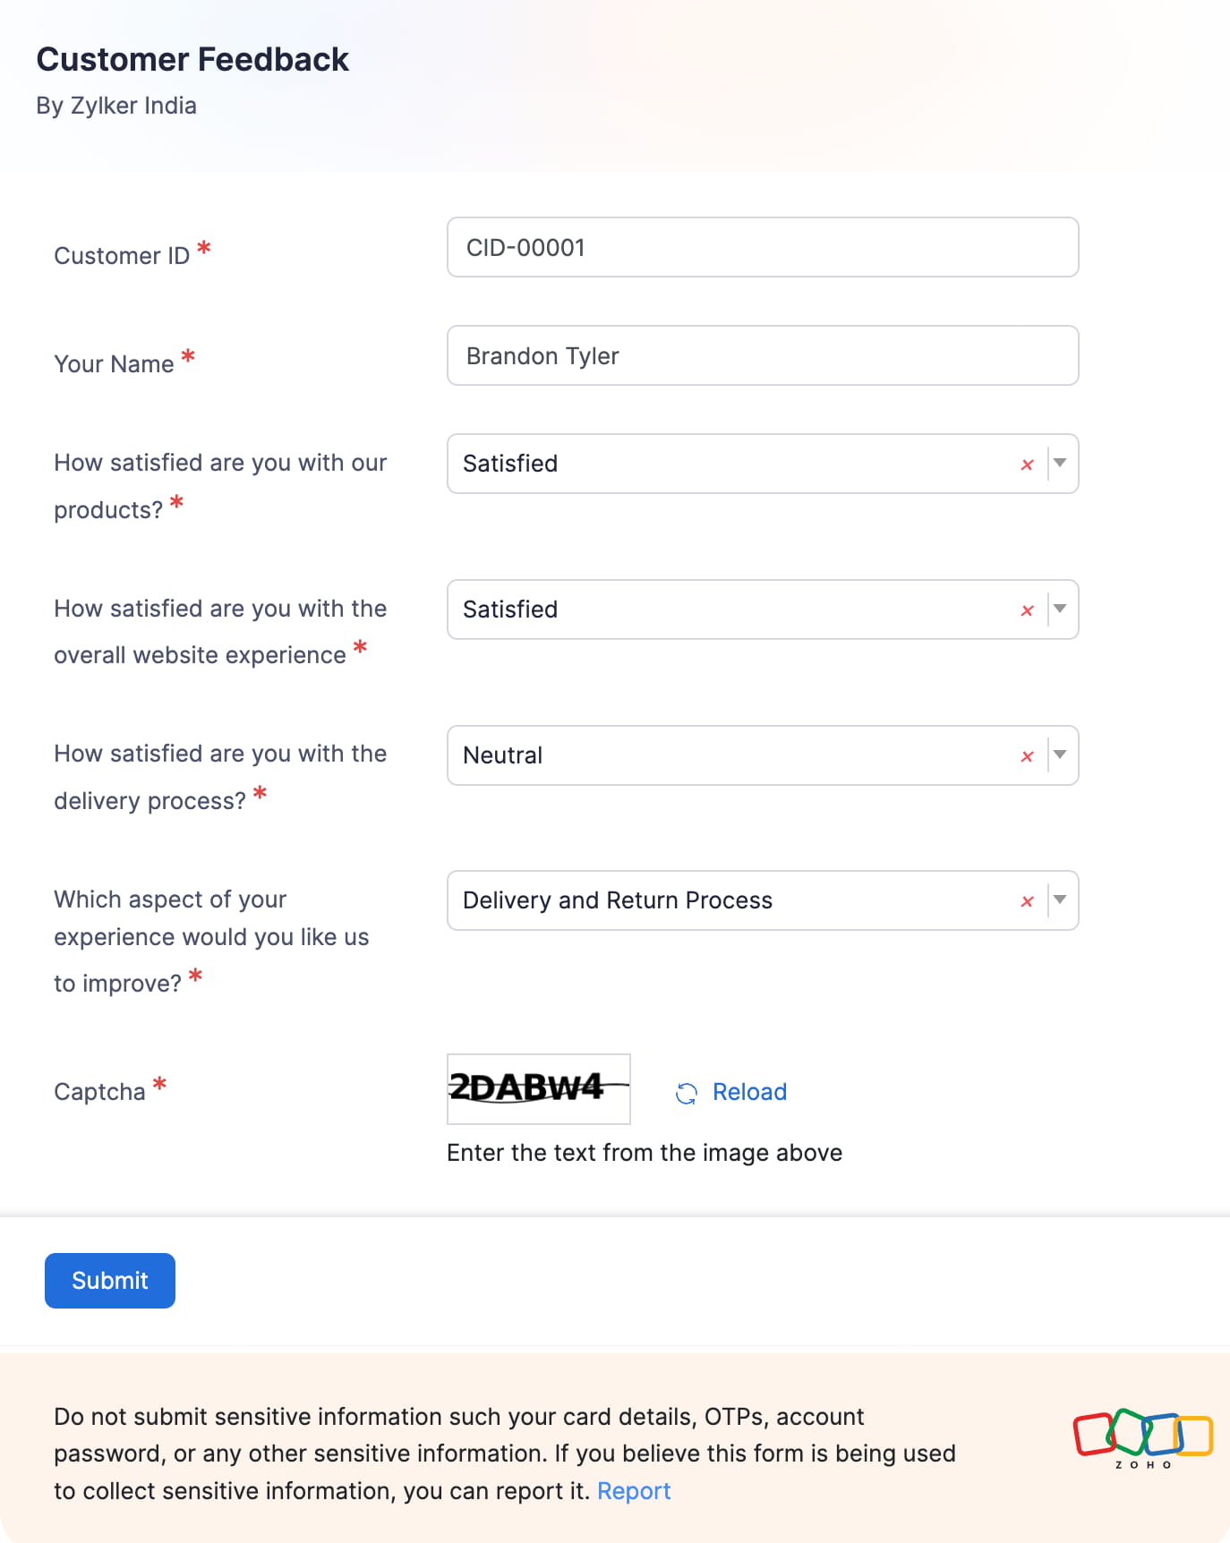Select the website experience Satisfied combo box
Screen dimensions: 1230x1543
tap(716, 610)
